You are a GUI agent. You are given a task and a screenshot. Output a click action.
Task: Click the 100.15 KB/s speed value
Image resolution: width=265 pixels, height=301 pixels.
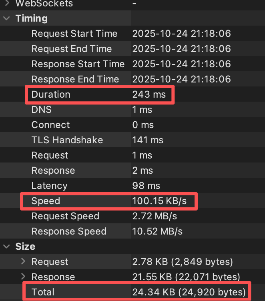159,201
